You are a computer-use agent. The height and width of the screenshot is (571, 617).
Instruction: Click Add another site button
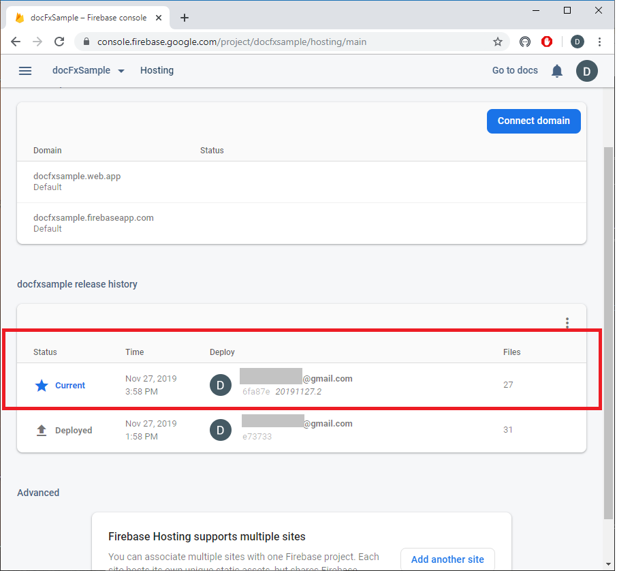447,559
